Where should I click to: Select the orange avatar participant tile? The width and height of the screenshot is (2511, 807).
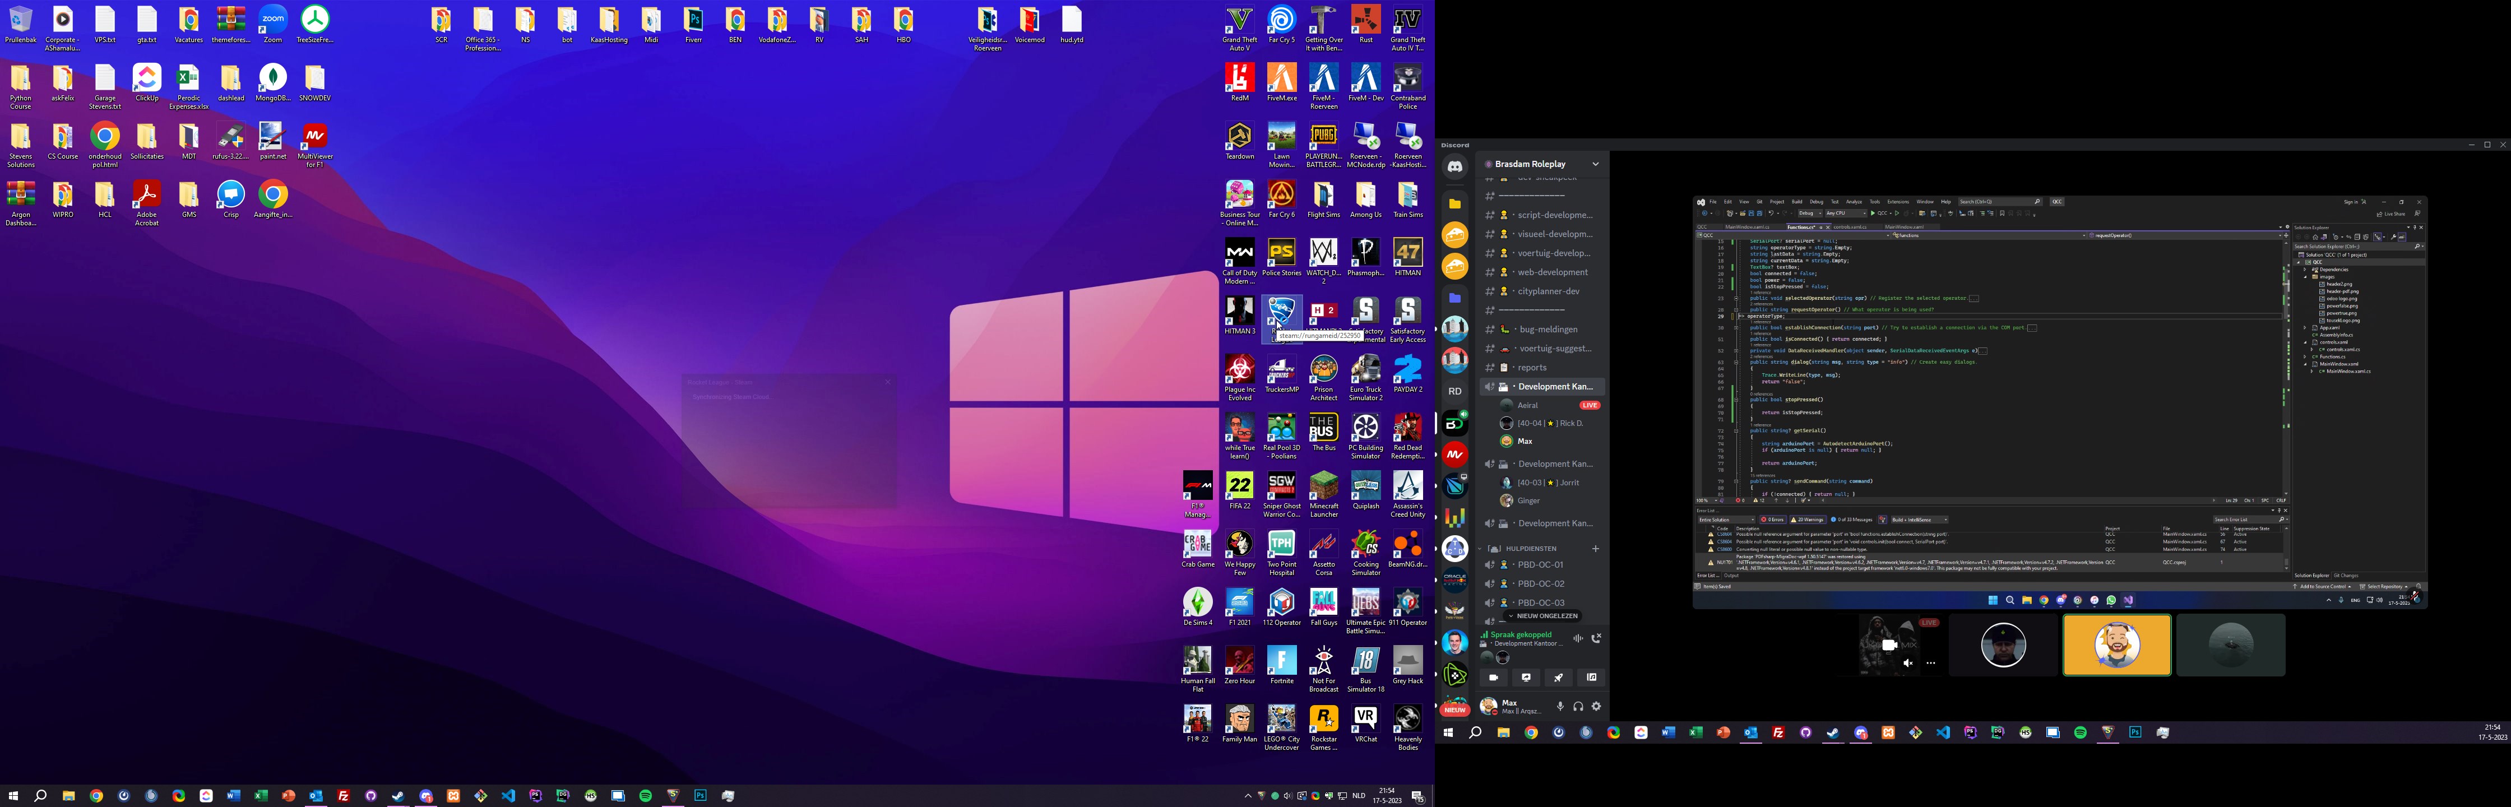coord(2116,644)
